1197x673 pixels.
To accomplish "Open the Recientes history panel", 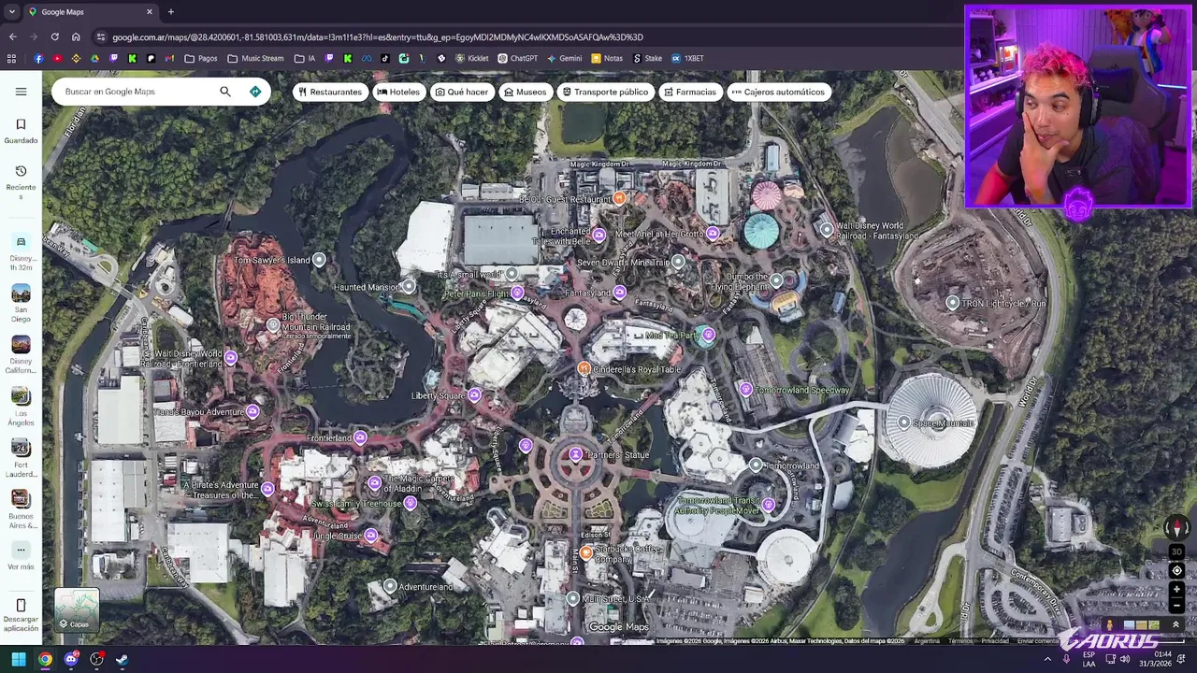I will tap(21, 182).
